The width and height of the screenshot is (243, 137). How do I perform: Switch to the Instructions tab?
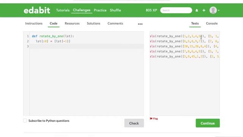pos(34,23)
